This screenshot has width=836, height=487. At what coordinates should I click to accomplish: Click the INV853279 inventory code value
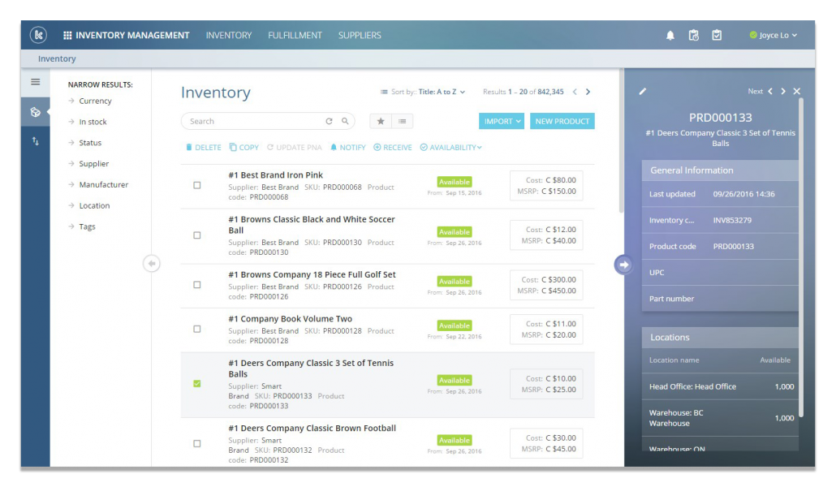click(732, 220)
